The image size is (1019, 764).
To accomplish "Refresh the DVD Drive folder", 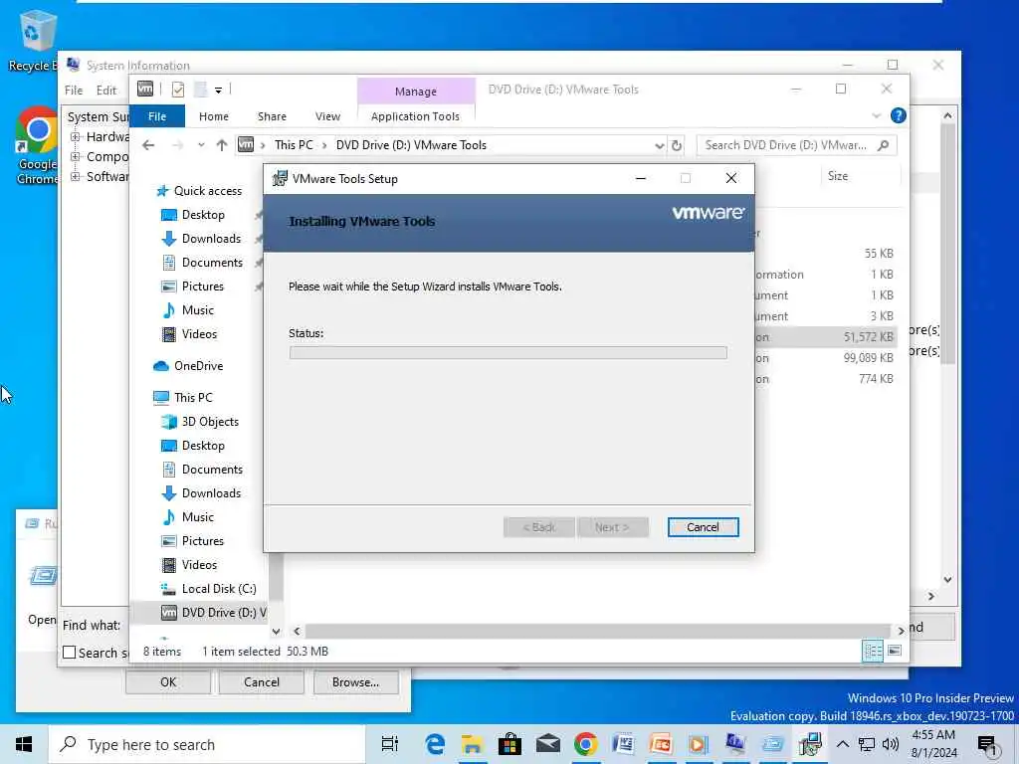I will pyautogui.click(x=677, y=145).
